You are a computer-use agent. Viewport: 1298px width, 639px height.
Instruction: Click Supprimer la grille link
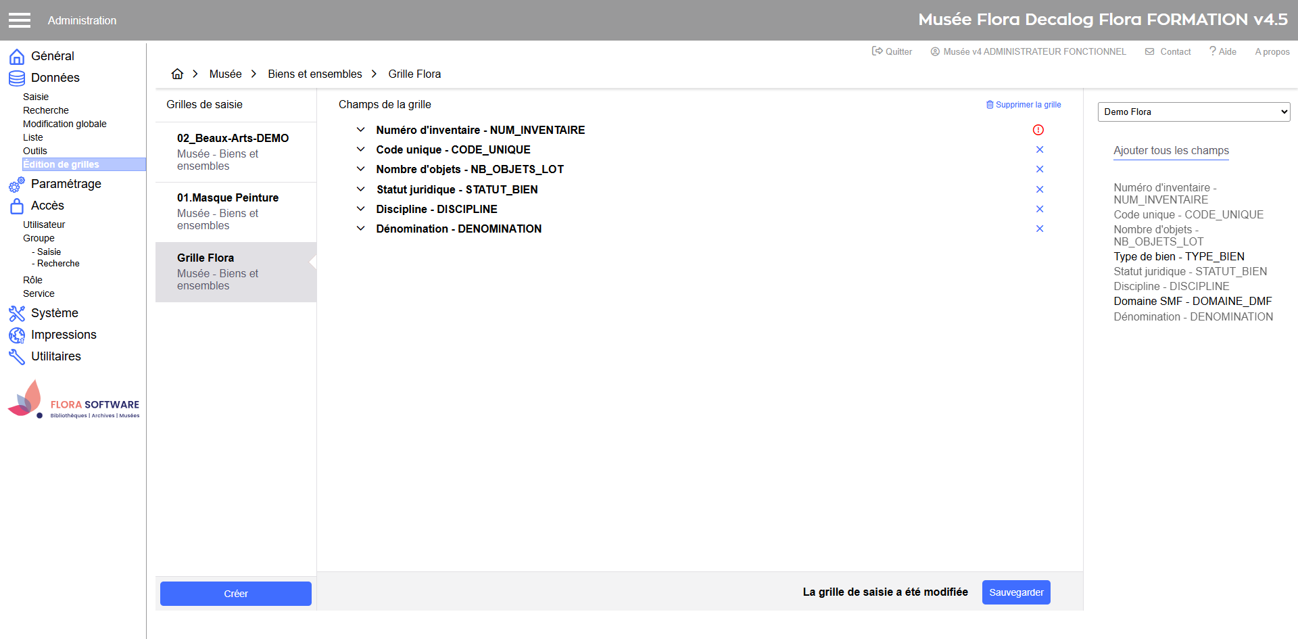point(1024,105)
